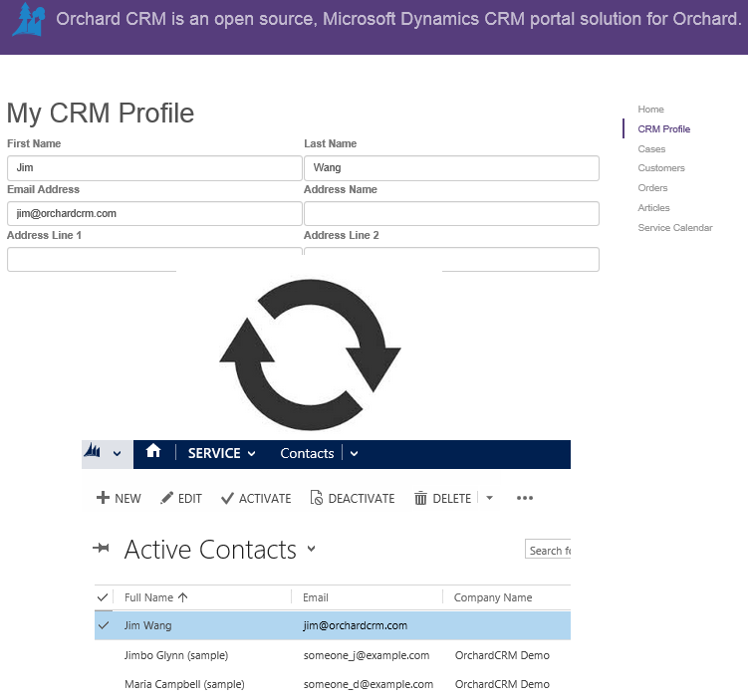The image size is (748, 700).
Task: Click the My CRM Profile heading
Action: point(101,114)
